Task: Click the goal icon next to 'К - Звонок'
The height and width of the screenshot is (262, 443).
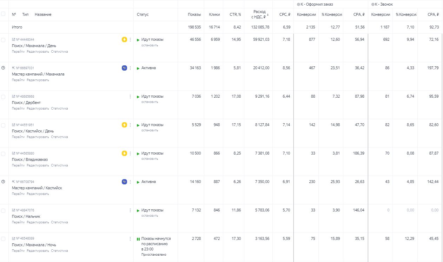Action: point(373,5)
